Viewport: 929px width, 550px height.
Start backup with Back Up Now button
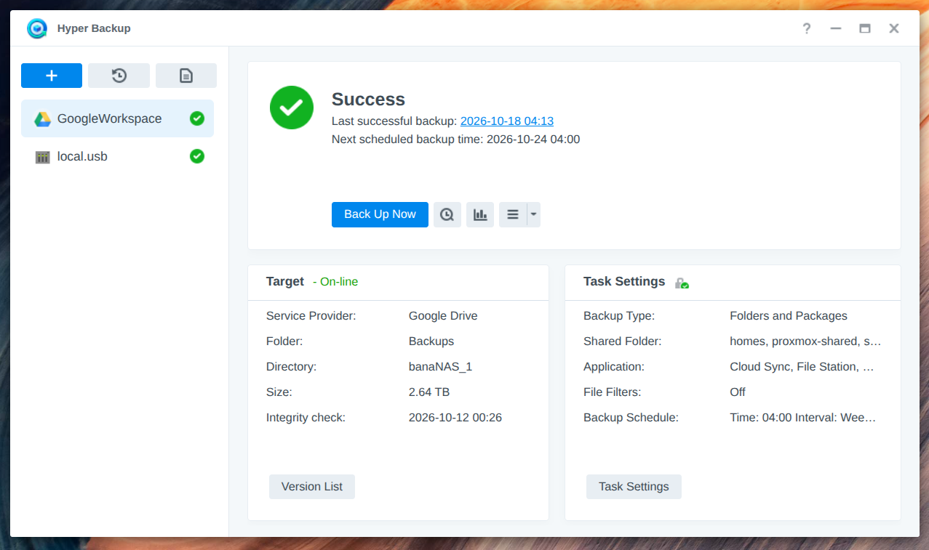click(x=380, y=214)
